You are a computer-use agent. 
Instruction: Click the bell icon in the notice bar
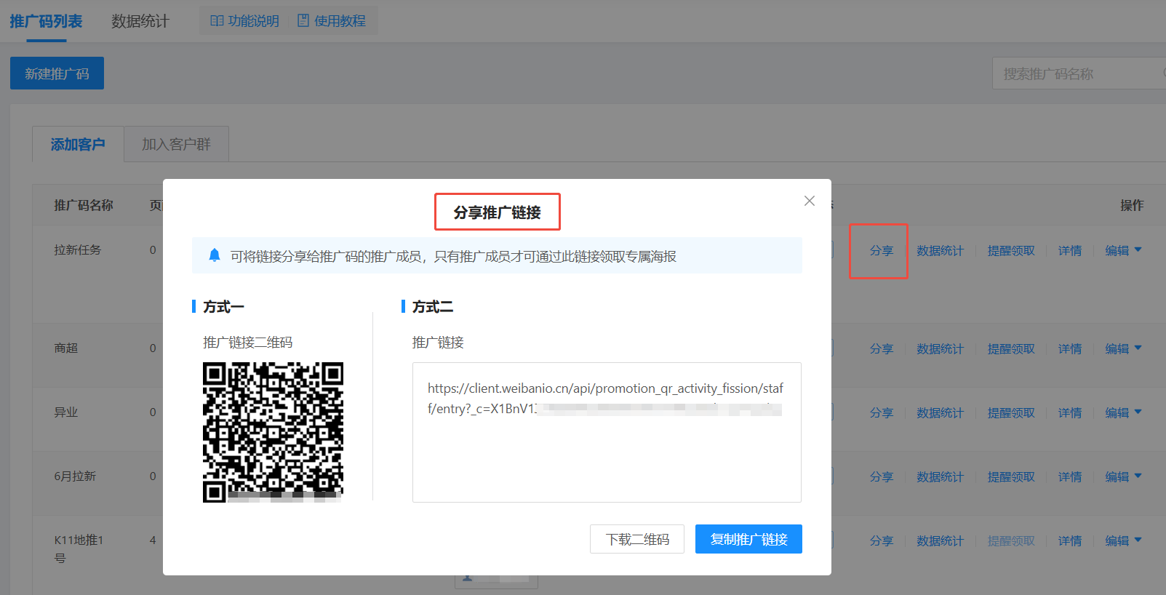(x=215, y=255)
